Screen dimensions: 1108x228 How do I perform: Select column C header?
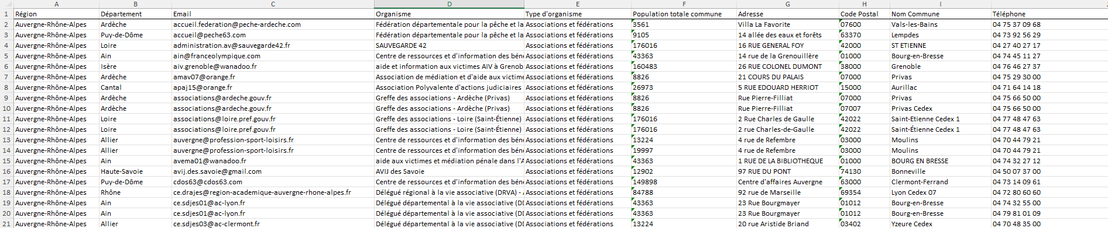(x=273, y=4)
